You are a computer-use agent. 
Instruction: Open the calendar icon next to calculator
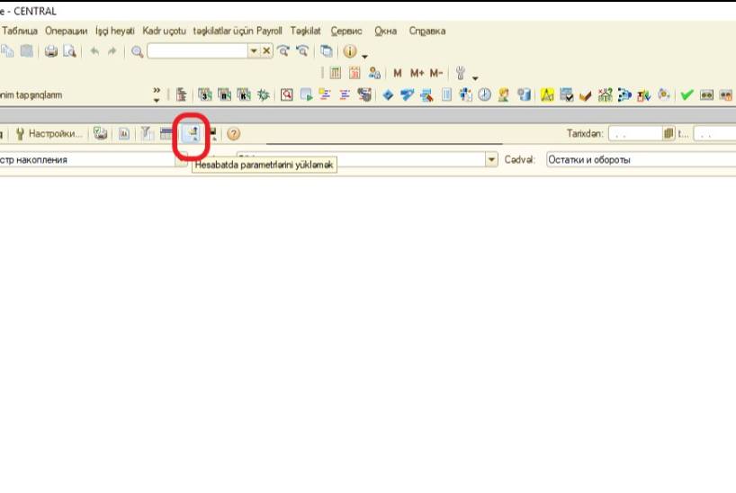coord(355,73)
